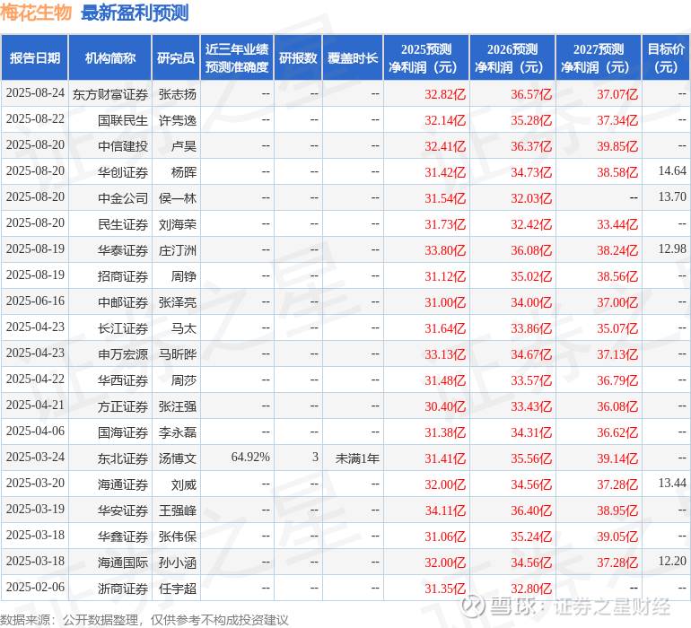
Task: Select the 2025-04-22 report date
Action: point(35,379)
